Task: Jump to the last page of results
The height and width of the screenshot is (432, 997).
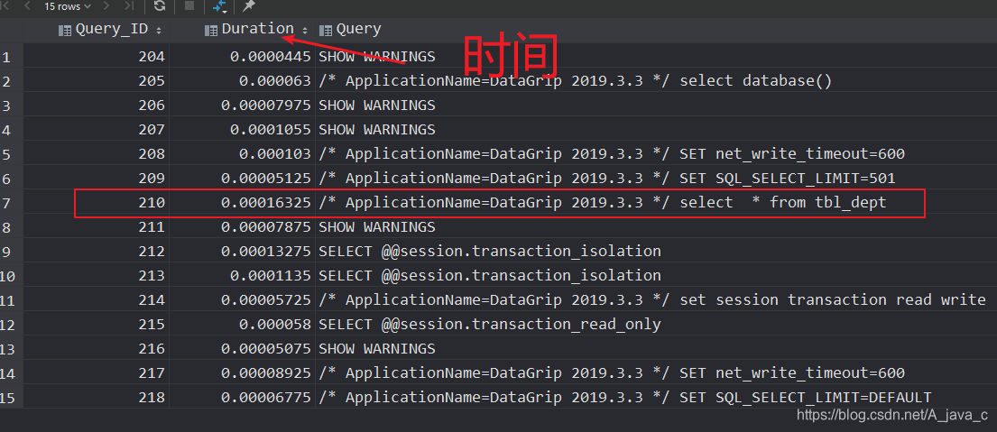Action: coord(128,6)
